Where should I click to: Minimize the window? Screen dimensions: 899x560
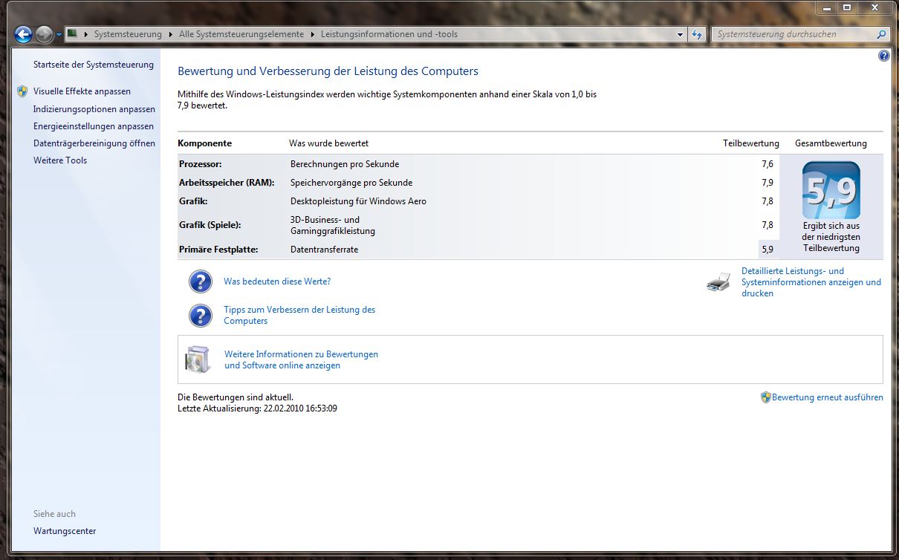click(828, 8)
